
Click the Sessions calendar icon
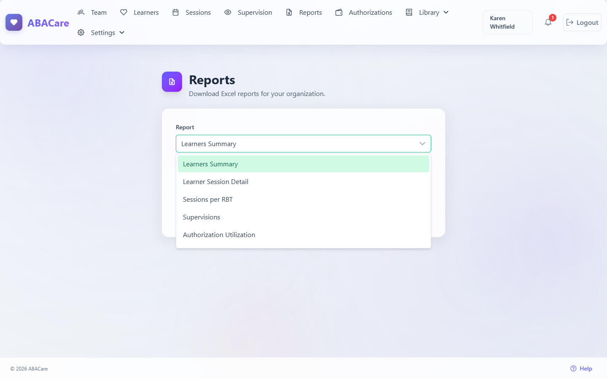tap(176, 12)
